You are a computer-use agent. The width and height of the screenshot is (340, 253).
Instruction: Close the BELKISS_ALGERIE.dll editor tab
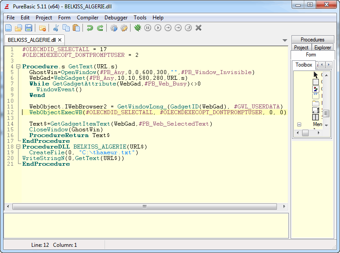coord(59,40)
